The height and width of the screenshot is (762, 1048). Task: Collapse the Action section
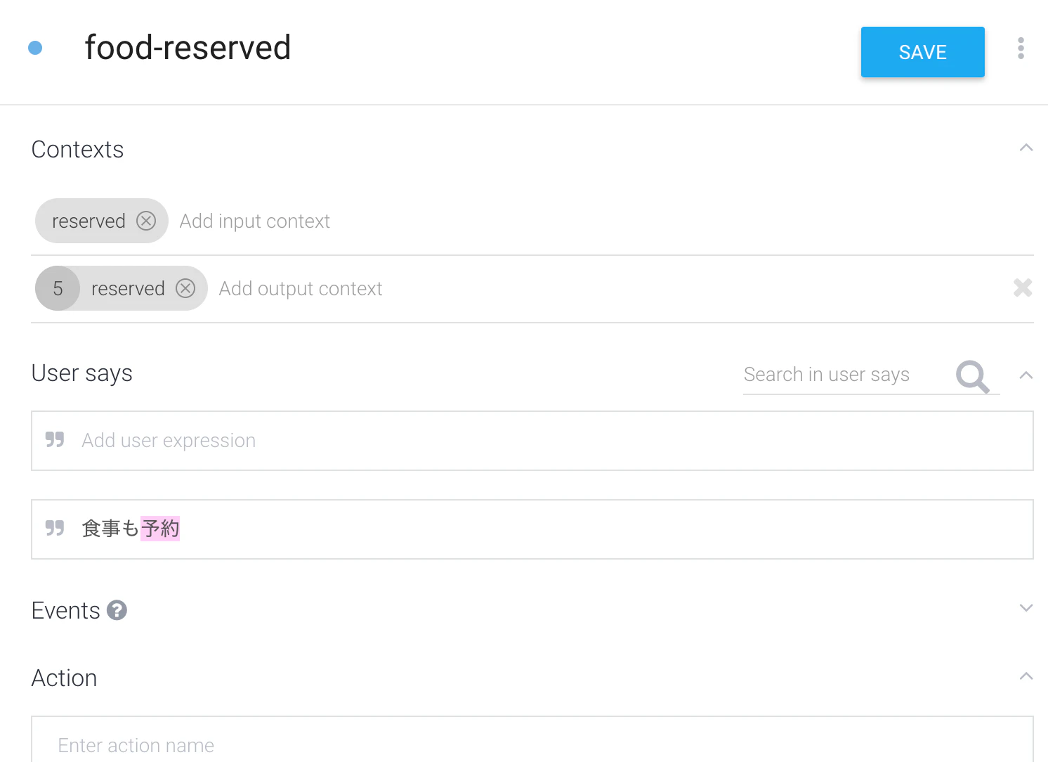pyautogui.click(x=1026, y=676)
